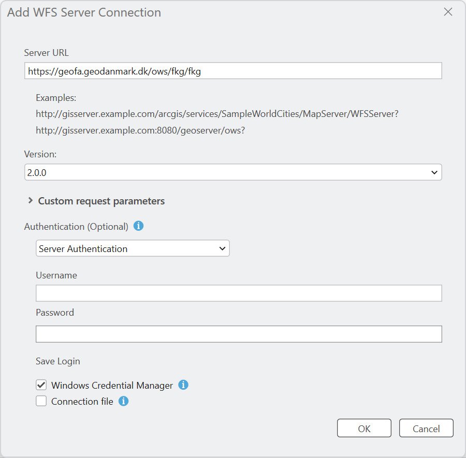Close the Add WFS Server Connection dialog
The height and width of the screenshot is (458, 466).
[448, 12]
